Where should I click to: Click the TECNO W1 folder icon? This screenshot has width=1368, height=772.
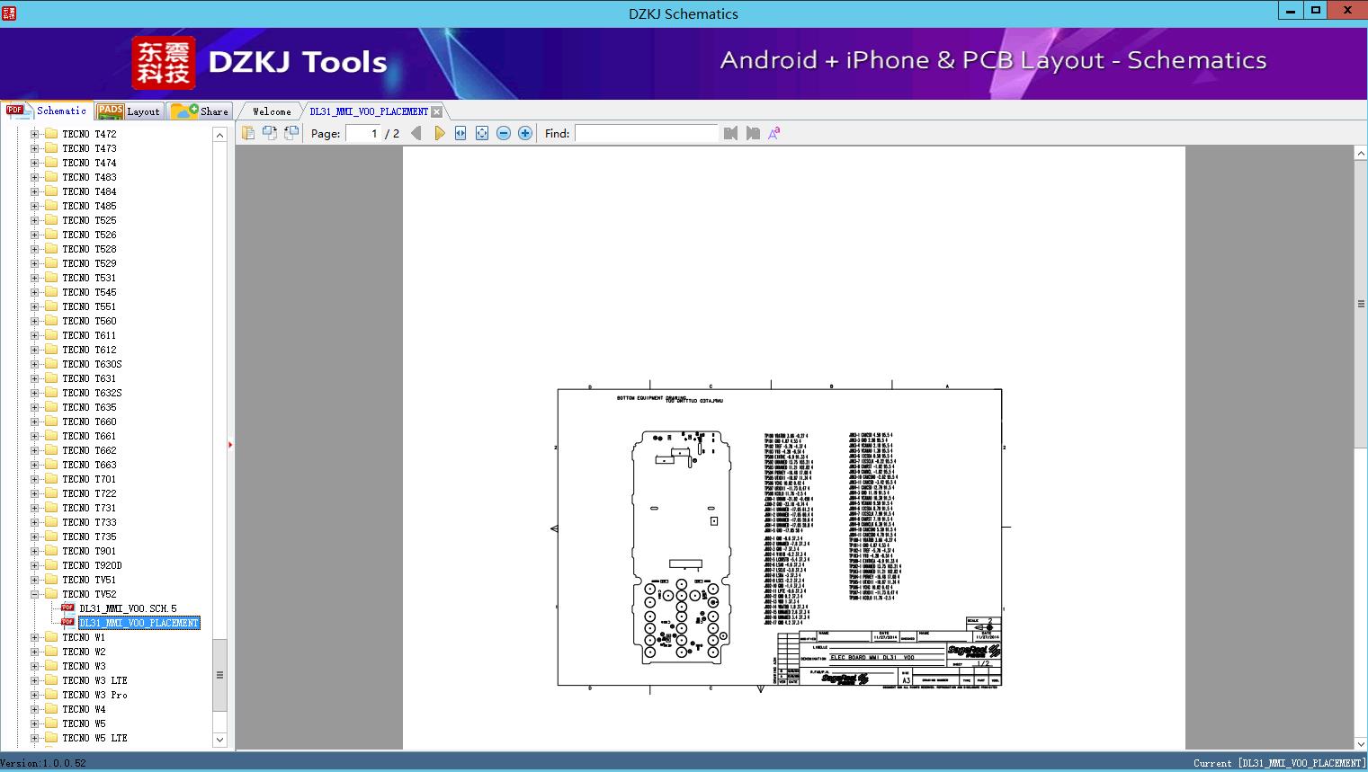[x=51, y=637]
